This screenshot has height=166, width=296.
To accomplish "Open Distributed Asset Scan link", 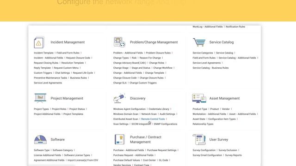I will tap(126, 119).
